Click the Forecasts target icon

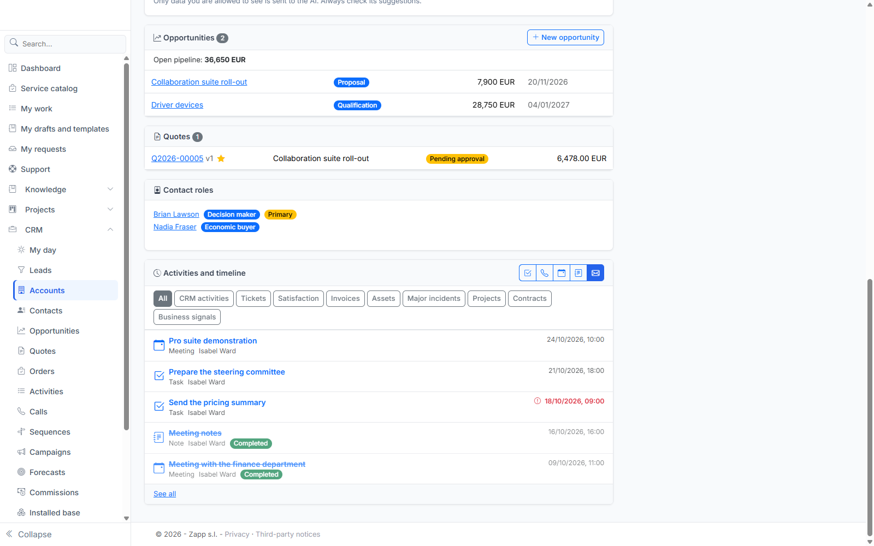(21, 472)
